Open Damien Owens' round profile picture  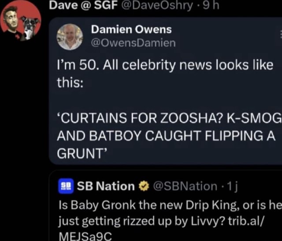coord(70,37)
